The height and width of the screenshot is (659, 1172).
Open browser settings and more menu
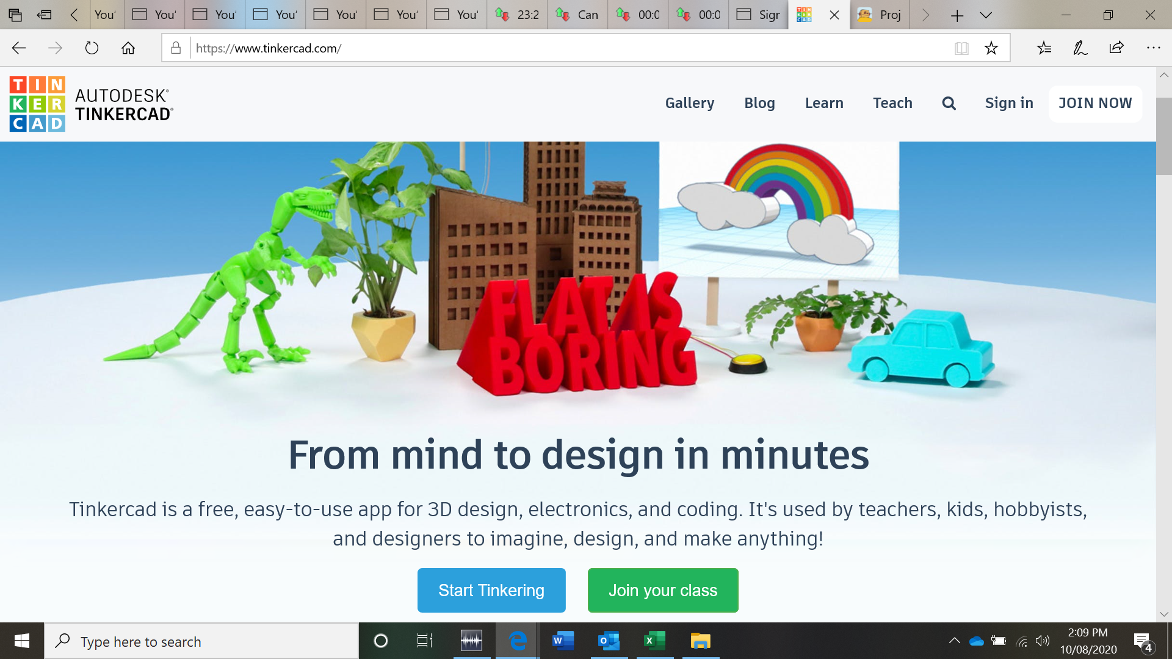[x=1153, y=48]
